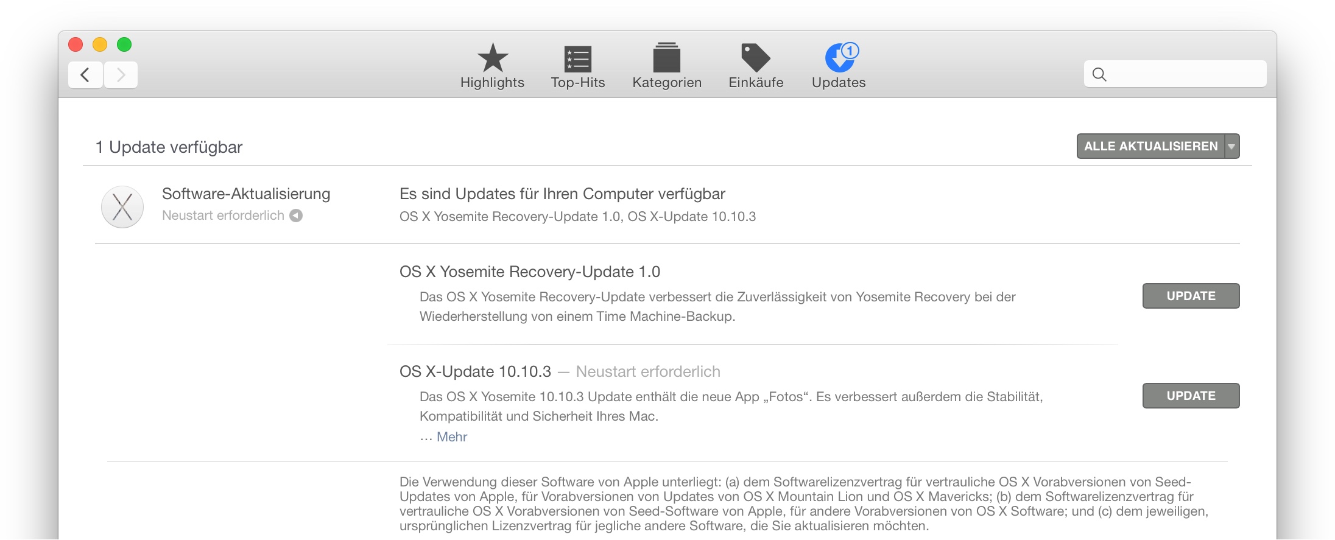This screenshot has width=1335, height=540.
Task: Open the Kategorien icon
Action: [x=666, y=58]
